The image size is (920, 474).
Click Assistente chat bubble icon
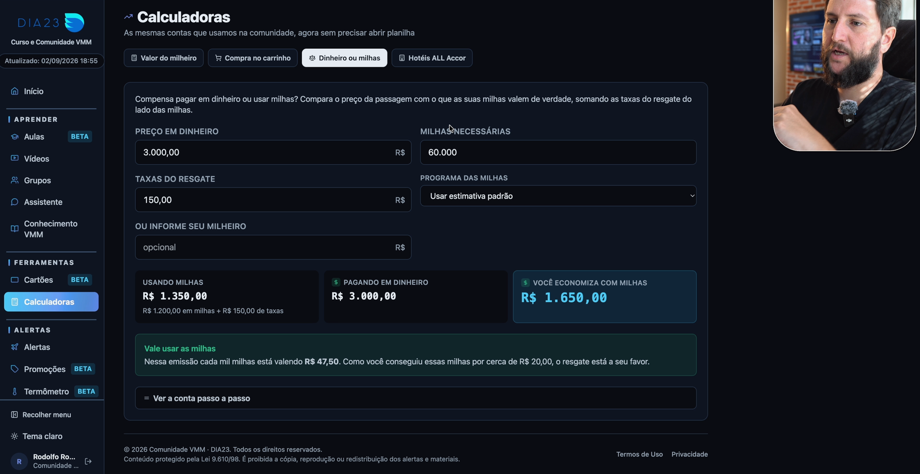pos(14,202)
